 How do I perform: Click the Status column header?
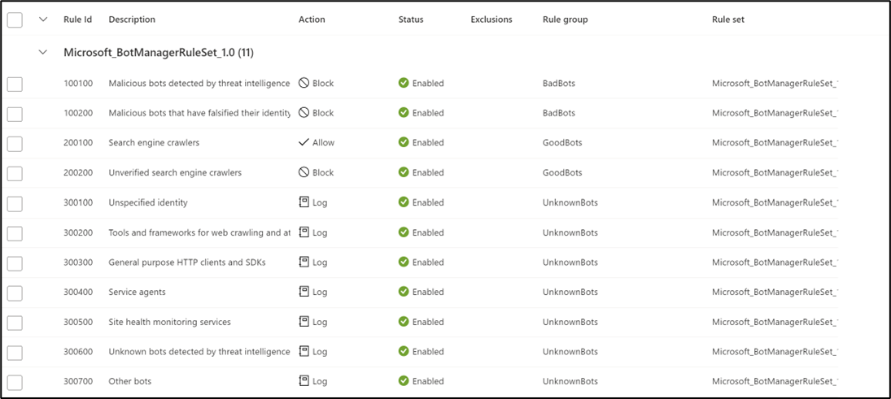(411, 20)
